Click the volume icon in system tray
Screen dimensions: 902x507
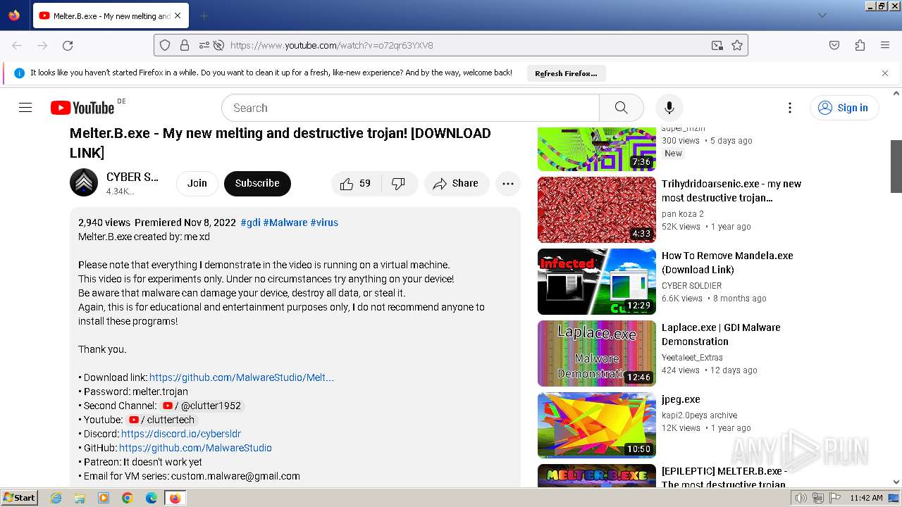801,498
